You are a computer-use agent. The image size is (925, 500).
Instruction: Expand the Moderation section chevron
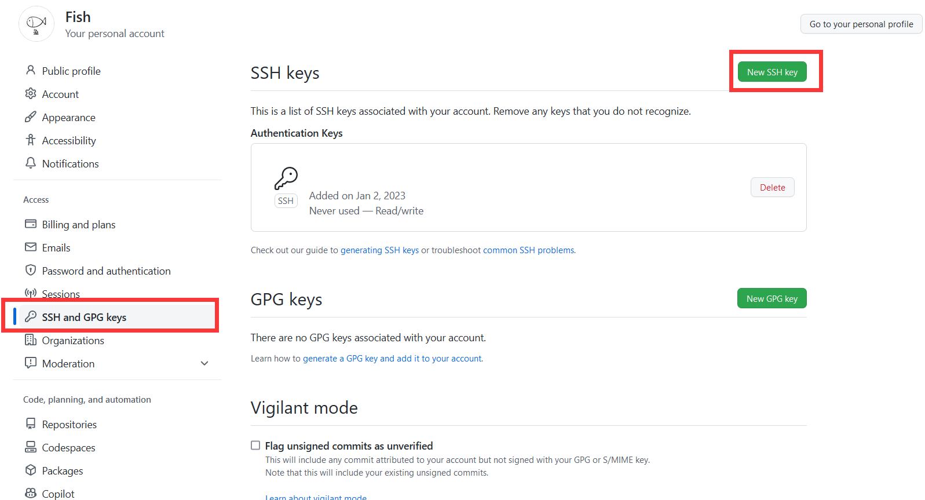(204, 363)
